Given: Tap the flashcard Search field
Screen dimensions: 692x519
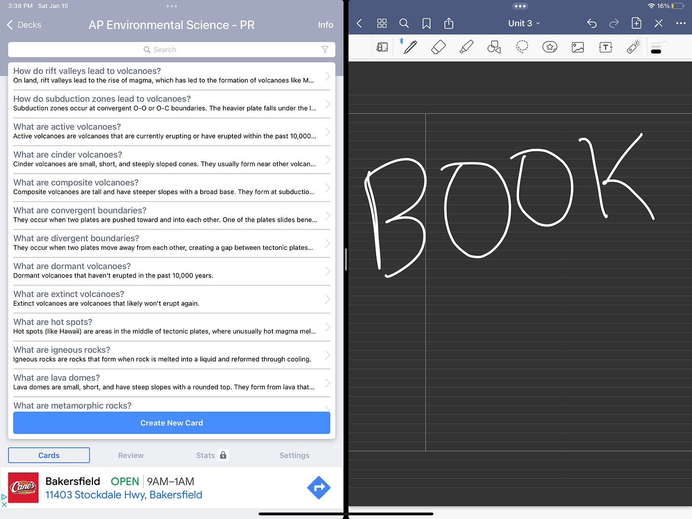Looking at the screenshot, I should [x=172, y=49].
